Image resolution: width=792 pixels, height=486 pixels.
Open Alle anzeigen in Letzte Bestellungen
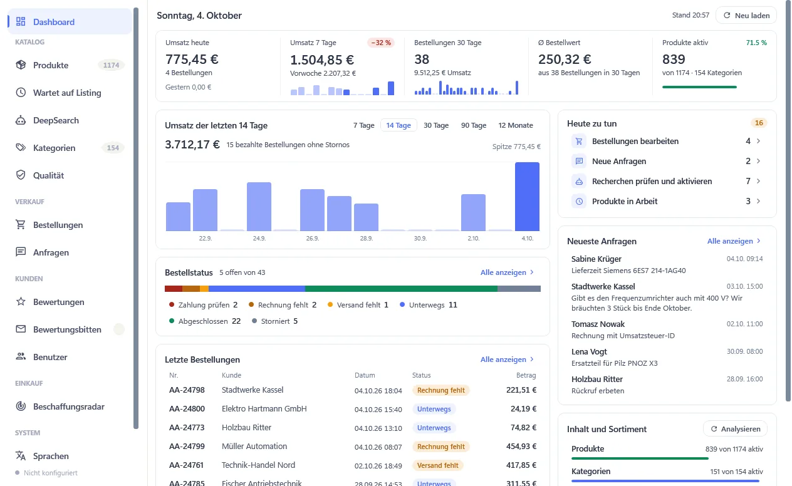point(508,359)
